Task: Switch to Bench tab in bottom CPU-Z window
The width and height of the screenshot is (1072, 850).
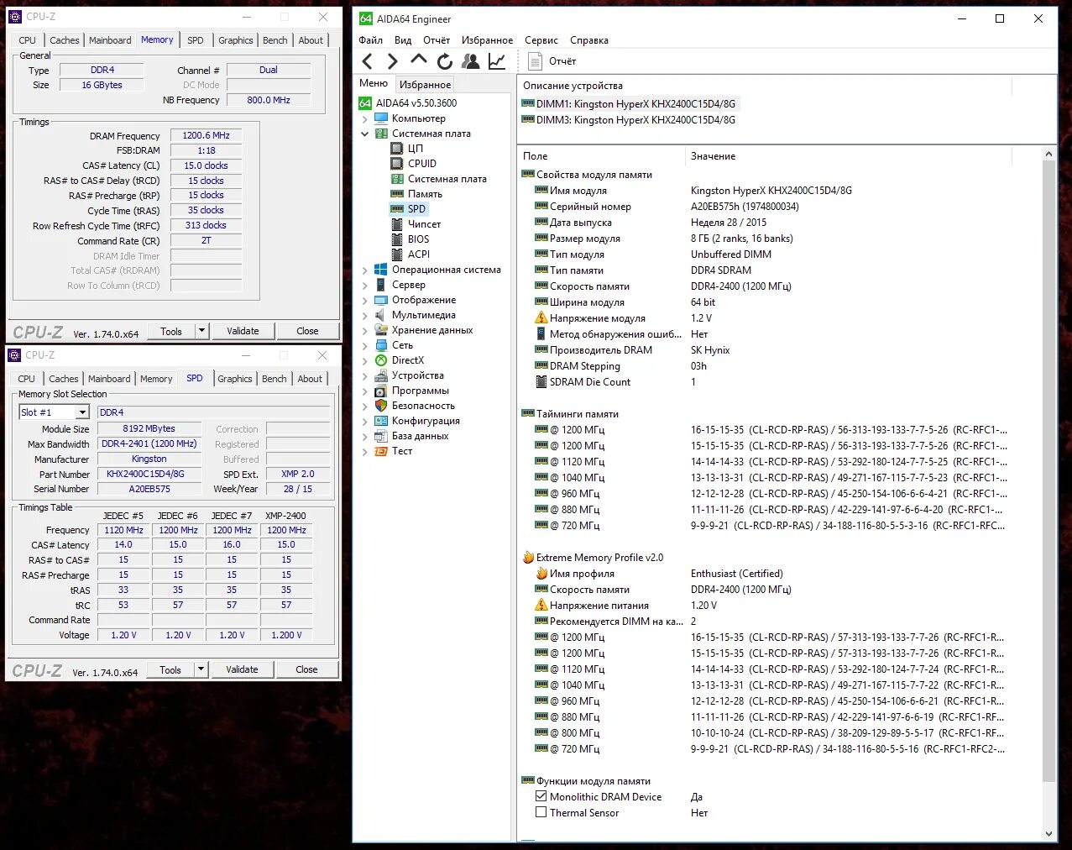Action: 275,379
